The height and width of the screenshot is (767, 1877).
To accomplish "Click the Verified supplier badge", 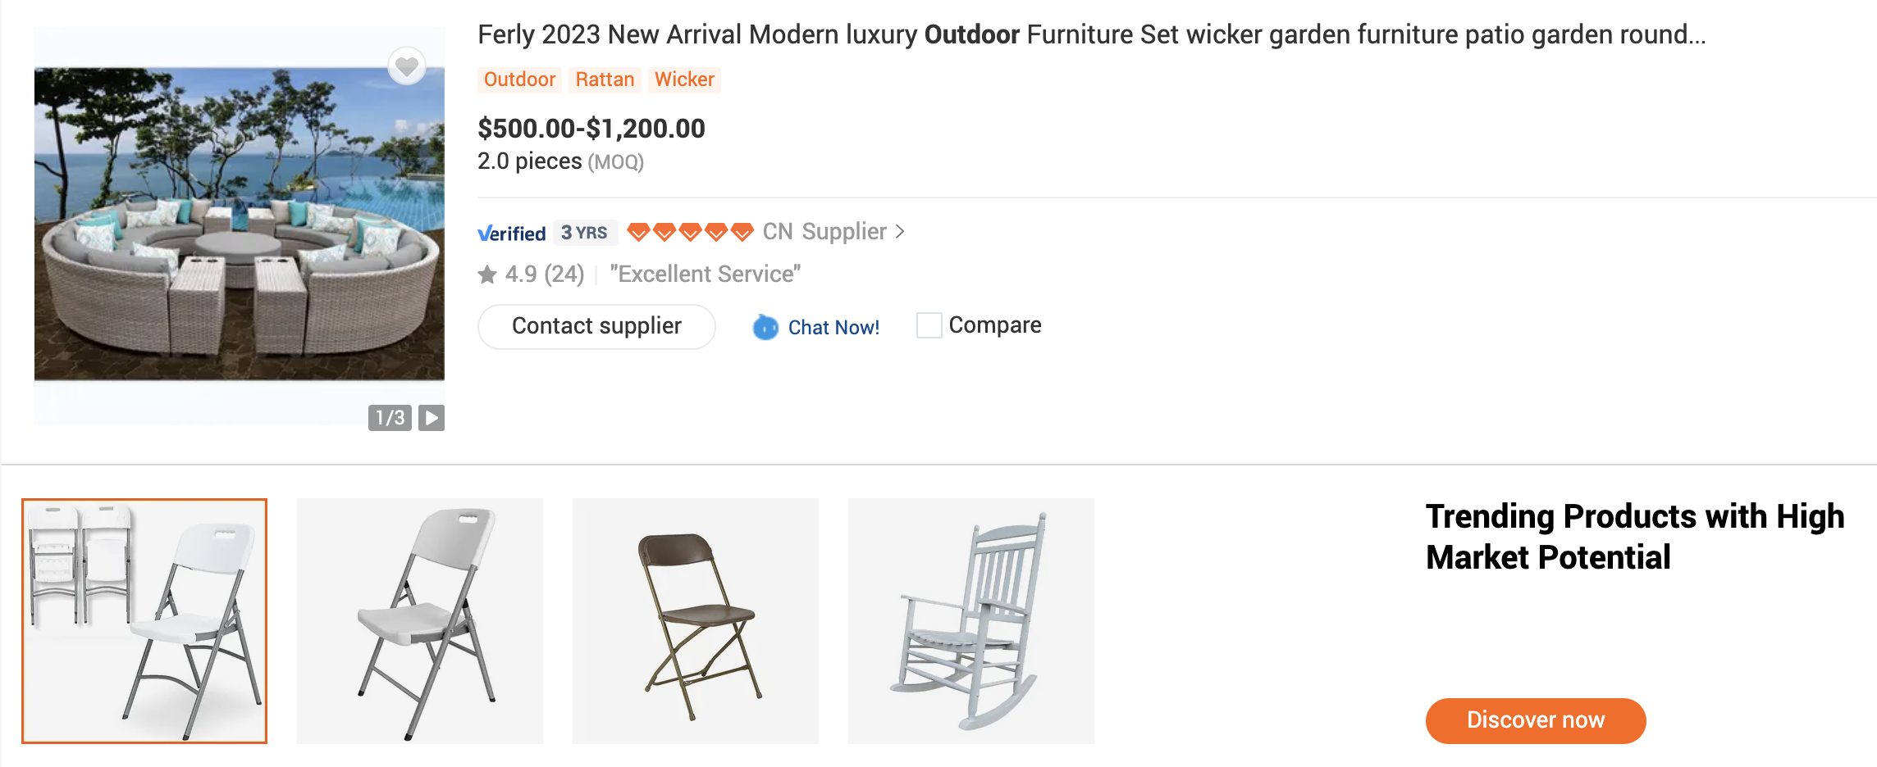I will [512, 234].
